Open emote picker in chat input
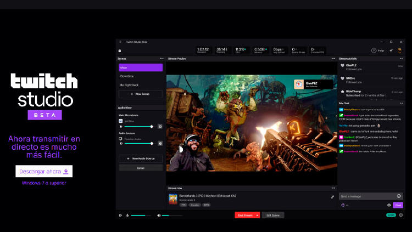Viewport: 412px width, 232px height. [x=399, y=196]
